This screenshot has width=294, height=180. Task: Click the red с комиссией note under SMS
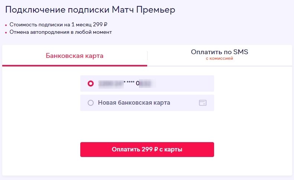click(x=219, y=59)
